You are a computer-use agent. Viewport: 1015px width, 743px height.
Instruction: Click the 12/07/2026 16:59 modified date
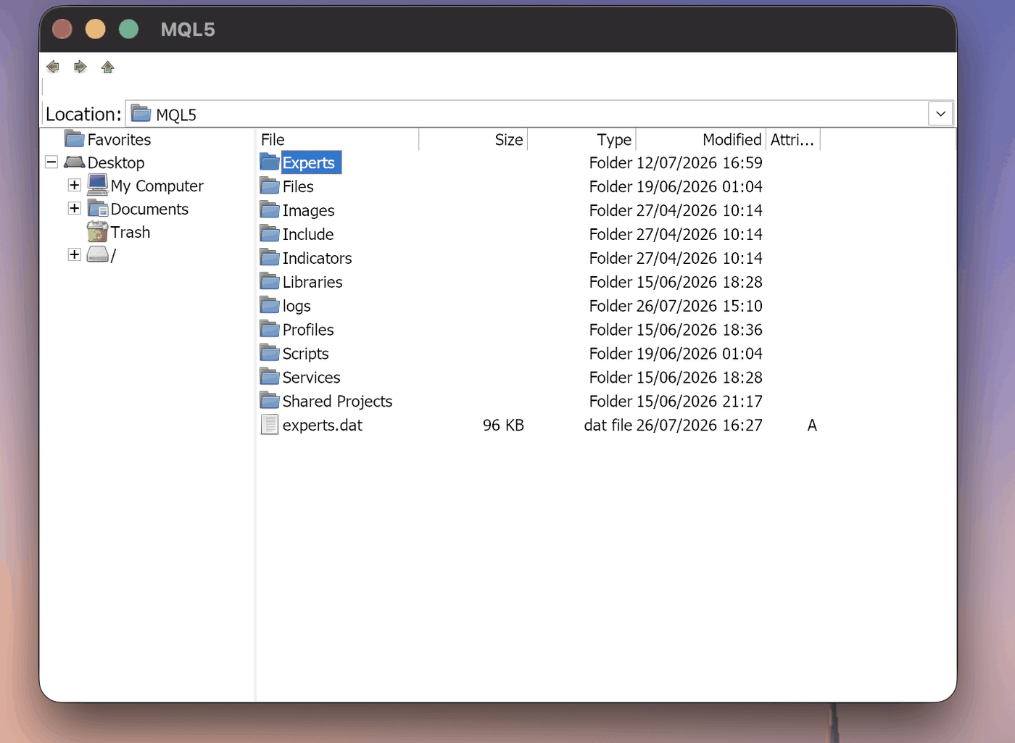[x=700, y=162]
